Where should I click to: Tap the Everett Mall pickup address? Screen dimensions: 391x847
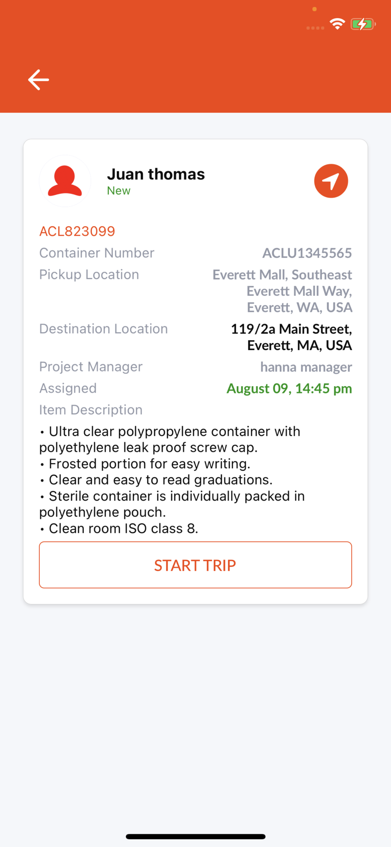click(x=282, y=291)
